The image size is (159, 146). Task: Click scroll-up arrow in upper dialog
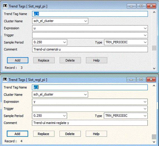coord(154,12)
